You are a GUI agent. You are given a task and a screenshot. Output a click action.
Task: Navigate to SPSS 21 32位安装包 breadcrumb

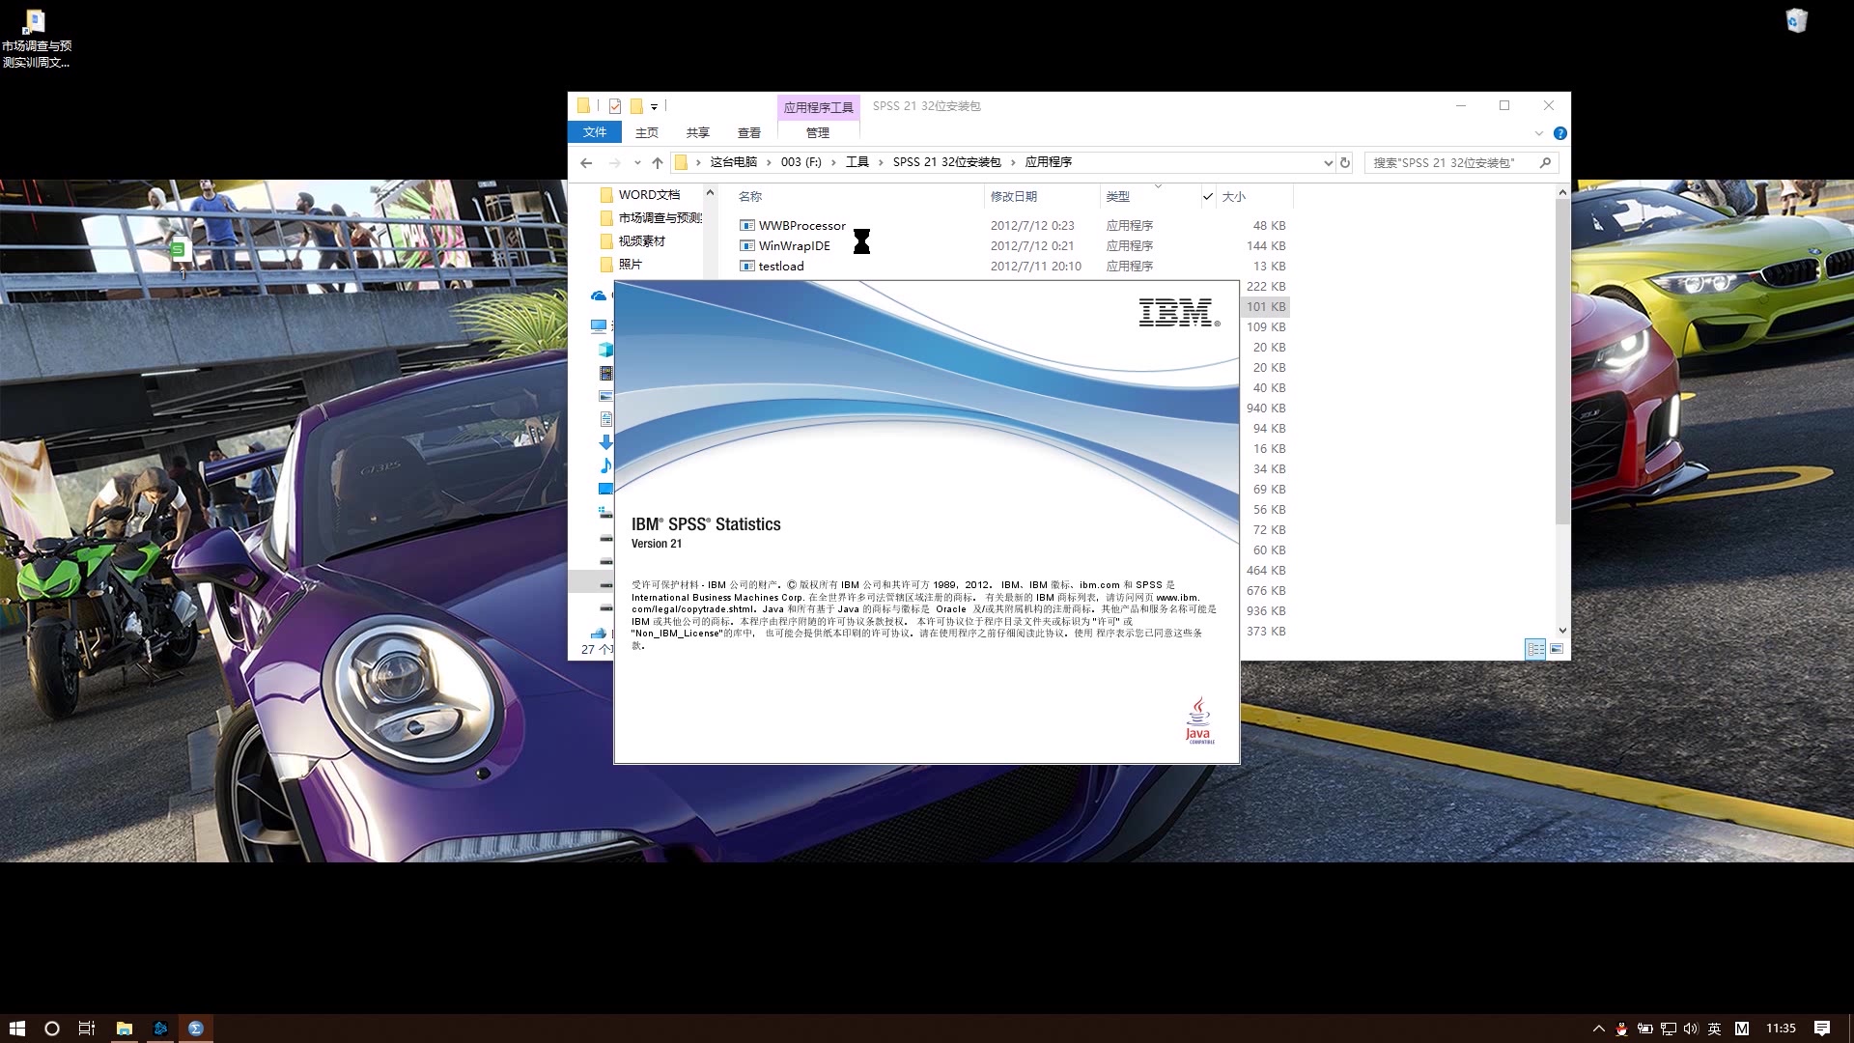point(947,162)
